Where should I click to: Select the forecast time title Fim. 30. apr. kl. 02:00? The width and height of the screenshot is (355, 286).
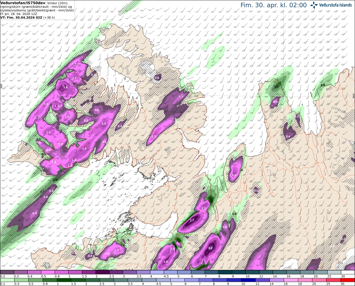point(273,5)
